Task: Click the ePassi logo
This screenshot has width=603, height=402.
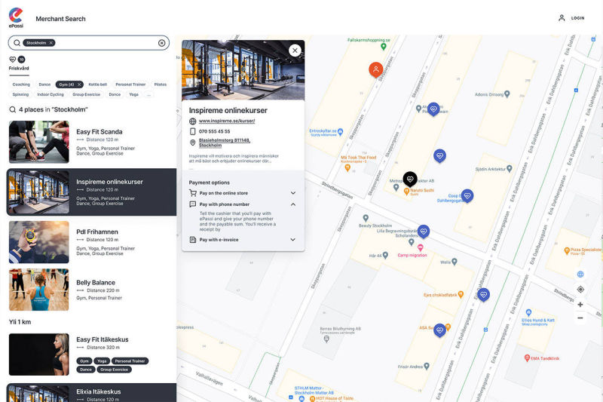Action: pyautogui.click(x=16, y=17)
